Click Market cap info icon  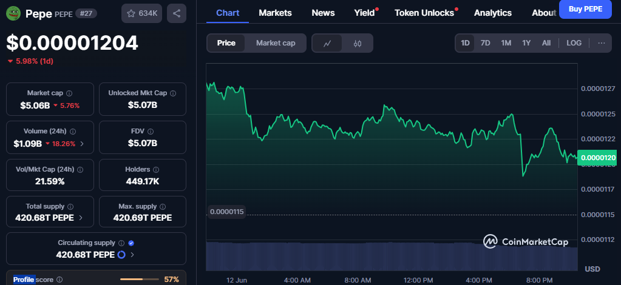click(69, 93)
